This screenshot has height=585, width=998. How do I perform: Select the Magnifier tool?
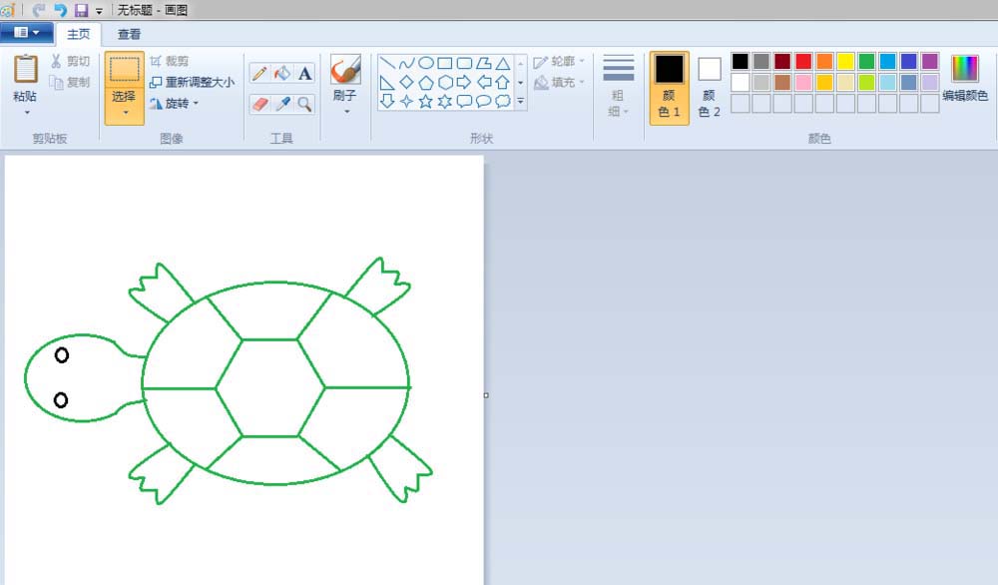point(304,104)
